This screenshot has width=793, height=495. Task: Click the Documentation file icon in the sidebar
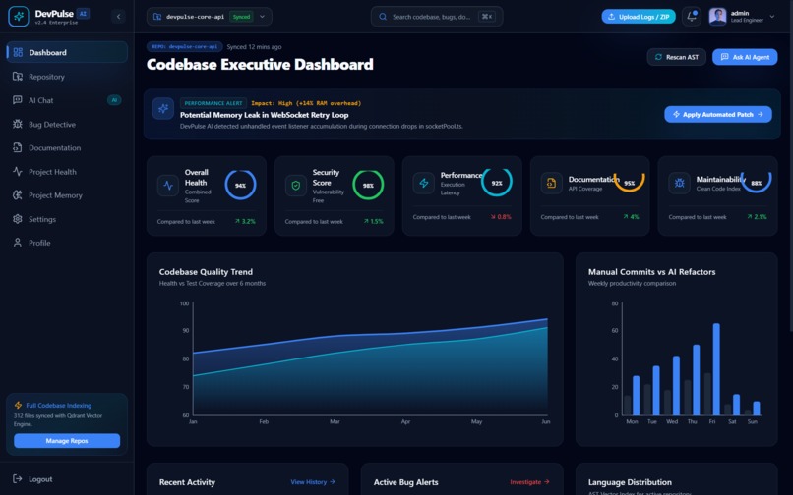[18, 147]
